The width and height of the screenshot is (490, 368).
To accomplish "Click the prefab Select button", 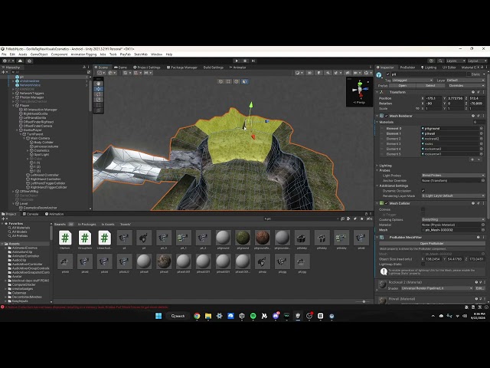I will click(x=430, y=85).
